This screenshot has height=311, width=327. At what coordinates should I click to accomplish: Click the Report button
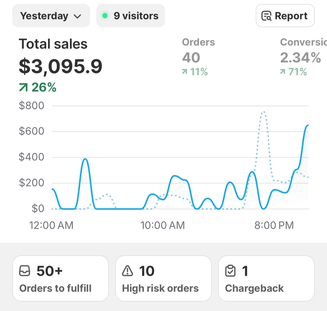285,16
